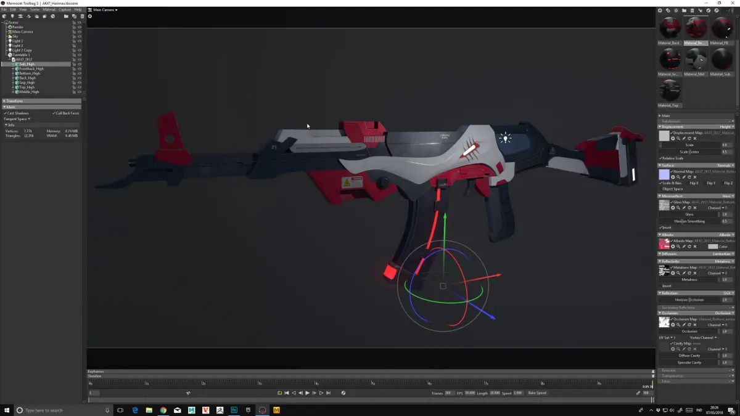Viewport: 740px width, 416px height.
Task: Reload the Albedo Map texture
Action: 689,247
